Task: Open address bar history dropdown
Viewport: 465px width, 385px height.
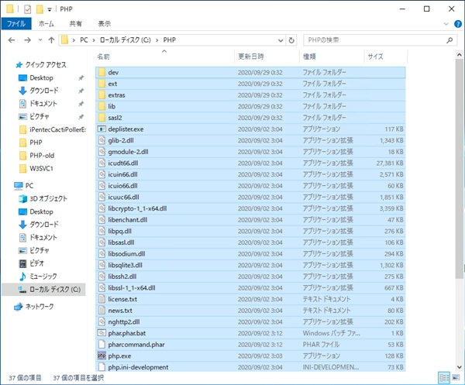Action: click(x=281, y=40)
